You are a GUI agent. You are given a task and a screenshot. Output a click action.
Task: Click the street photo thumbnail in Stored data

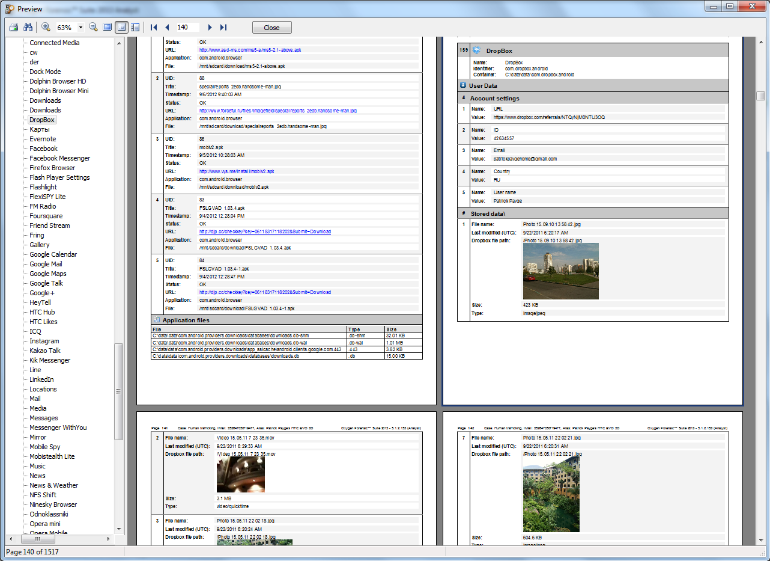pos(561,271)
